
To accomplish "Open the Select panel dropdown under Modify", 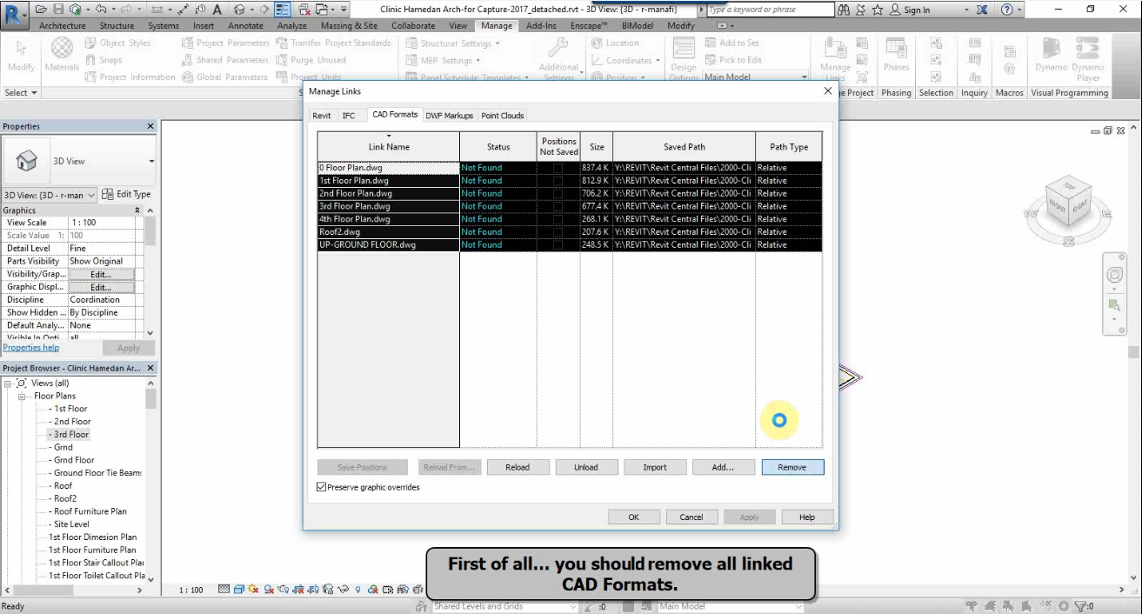I will tap(21, 93).
